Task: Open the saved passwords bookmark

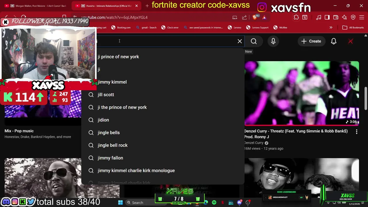Action: point(203,28)
